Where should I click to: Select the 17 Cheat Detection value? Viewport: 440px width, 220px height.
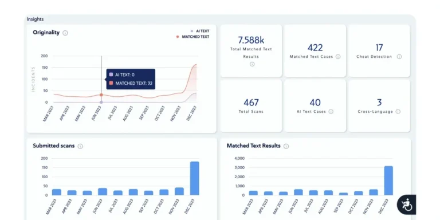coord(379,48)
